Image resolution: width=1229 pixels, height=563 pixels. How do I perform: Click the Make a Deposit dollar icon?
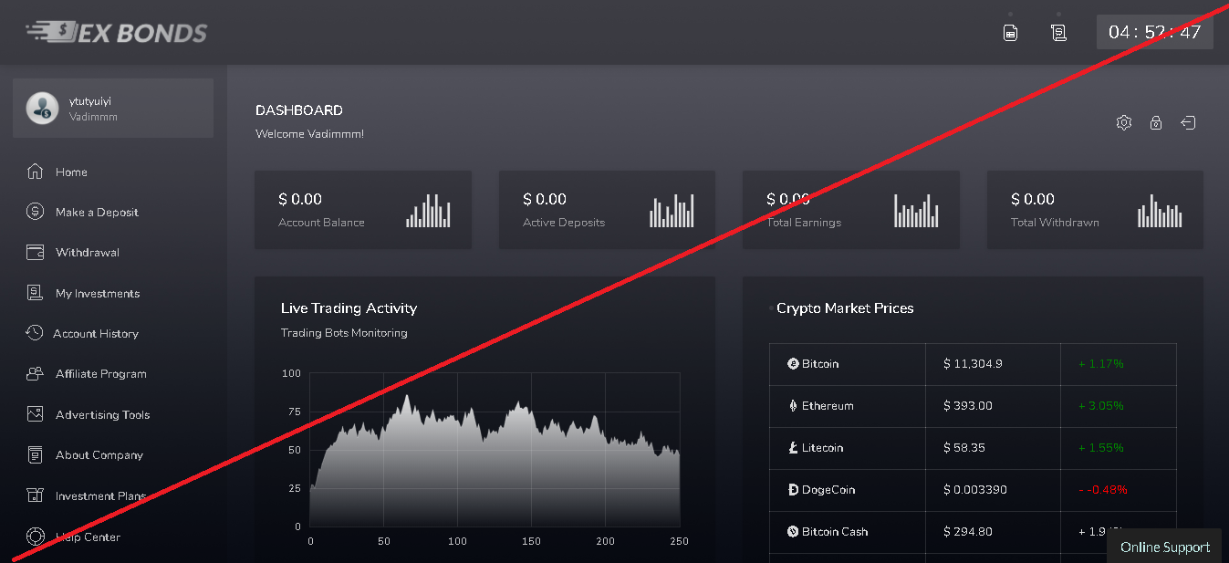click(x=35, y=212)
